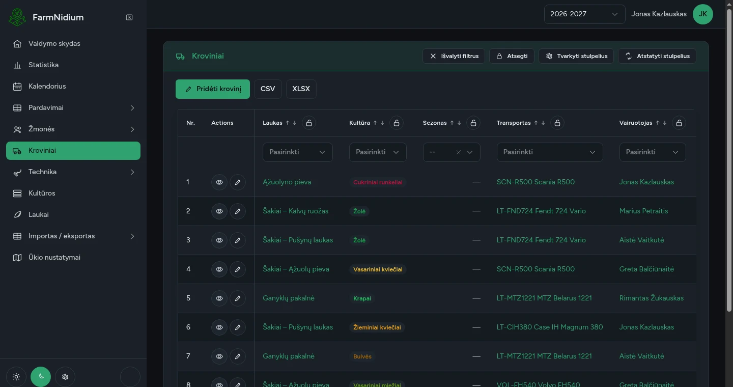Sort Sezonas column ascending
733x387 pixels.
[x=452, y=123]
